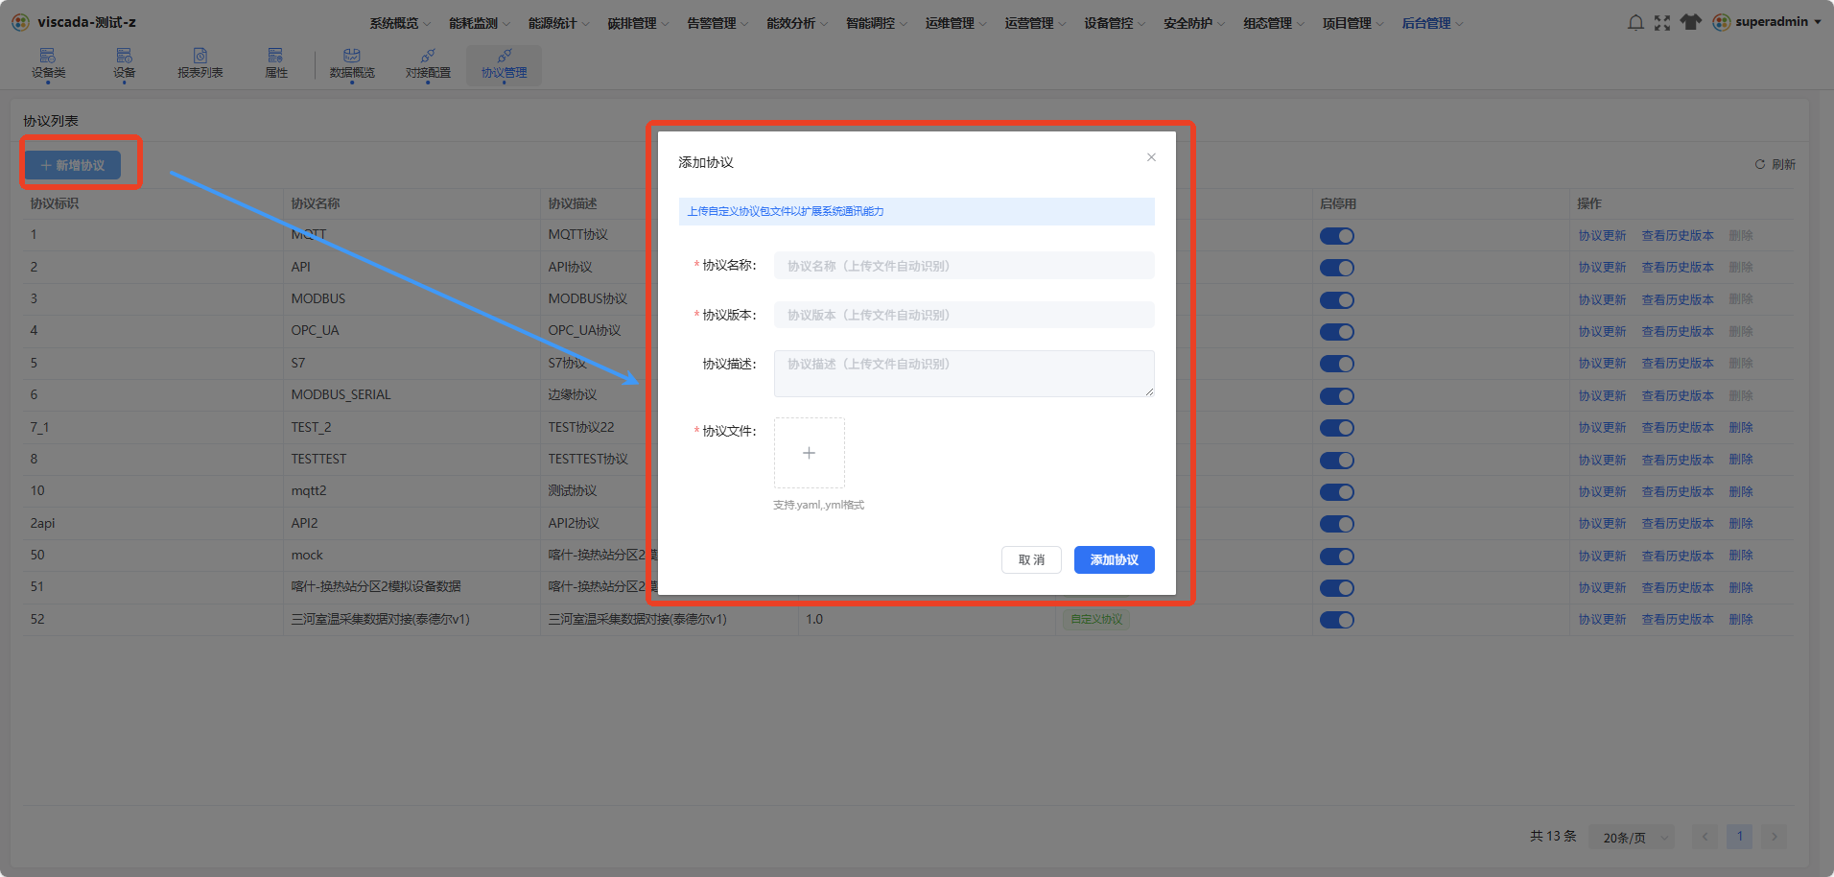Open the 项目管理 menu
This screenshot has width=1834, height=877.
[x=1353, y=23]
